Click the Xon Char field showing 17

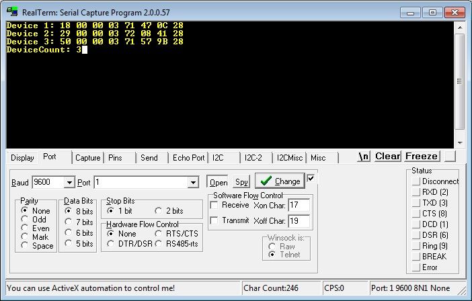(x=299, y=205)
